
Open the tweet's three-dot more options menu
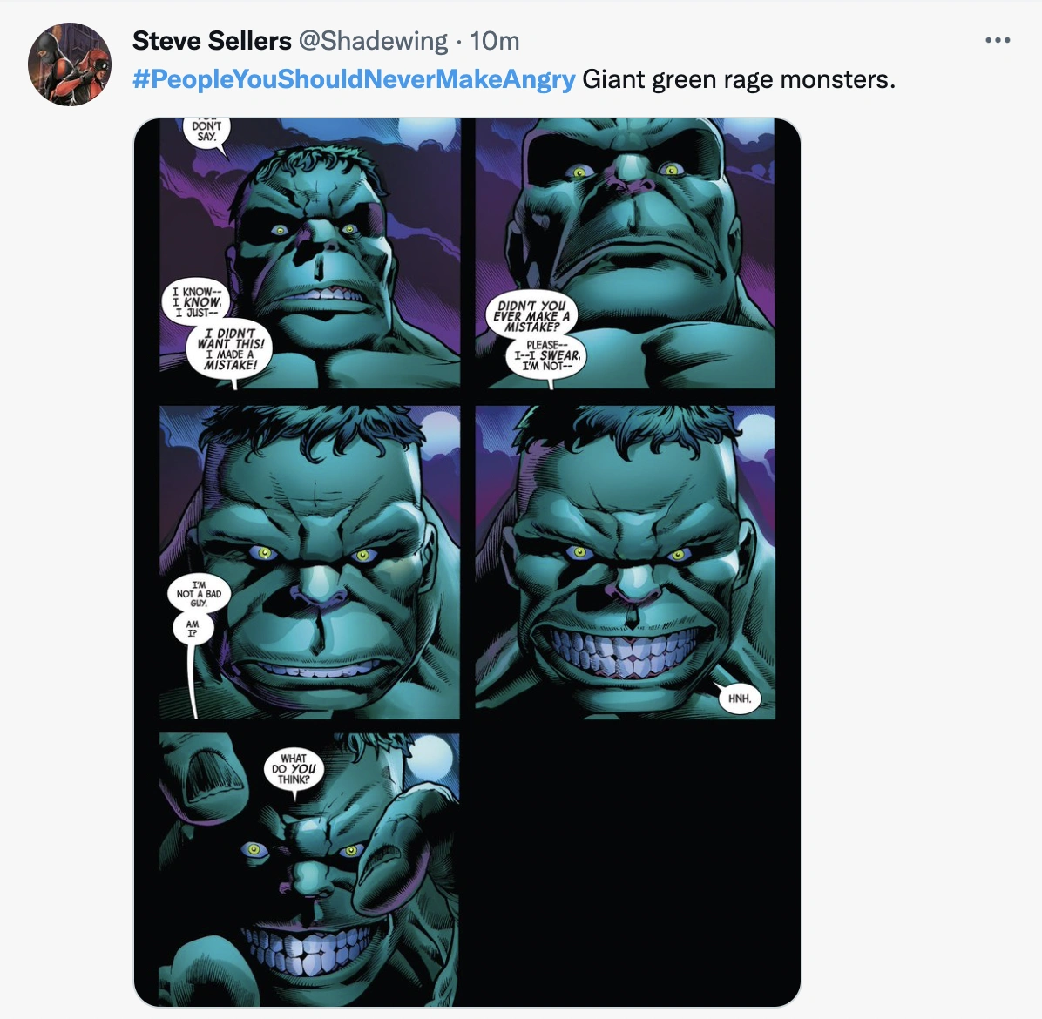tap(997, 41)
